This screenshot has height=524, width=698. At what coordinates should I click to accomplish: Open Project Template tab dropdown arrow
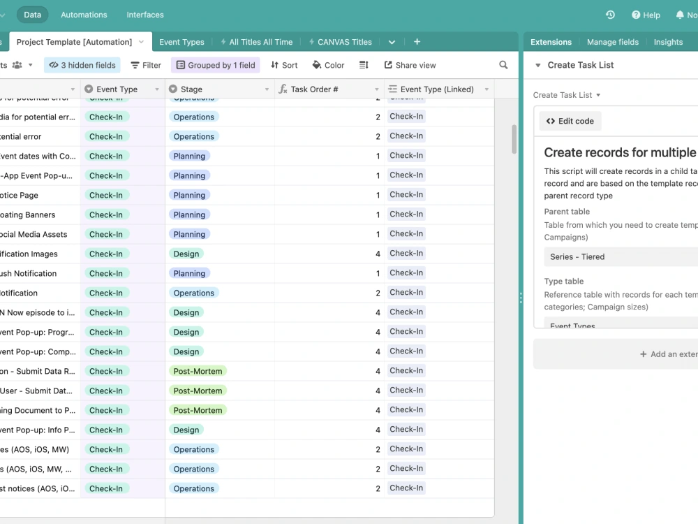[141, 42]
